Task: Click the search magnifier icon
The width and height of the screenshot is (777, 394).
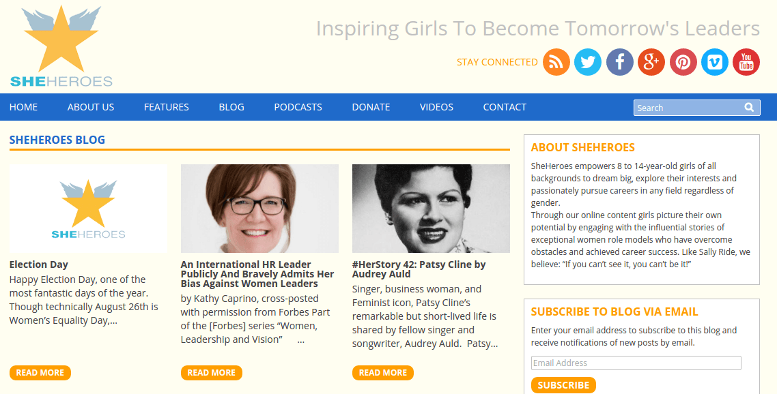Action: (749, 107)
